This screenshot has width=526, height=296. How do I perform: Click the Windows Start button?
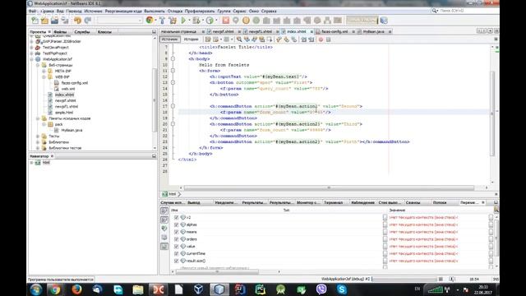(35, 289)
